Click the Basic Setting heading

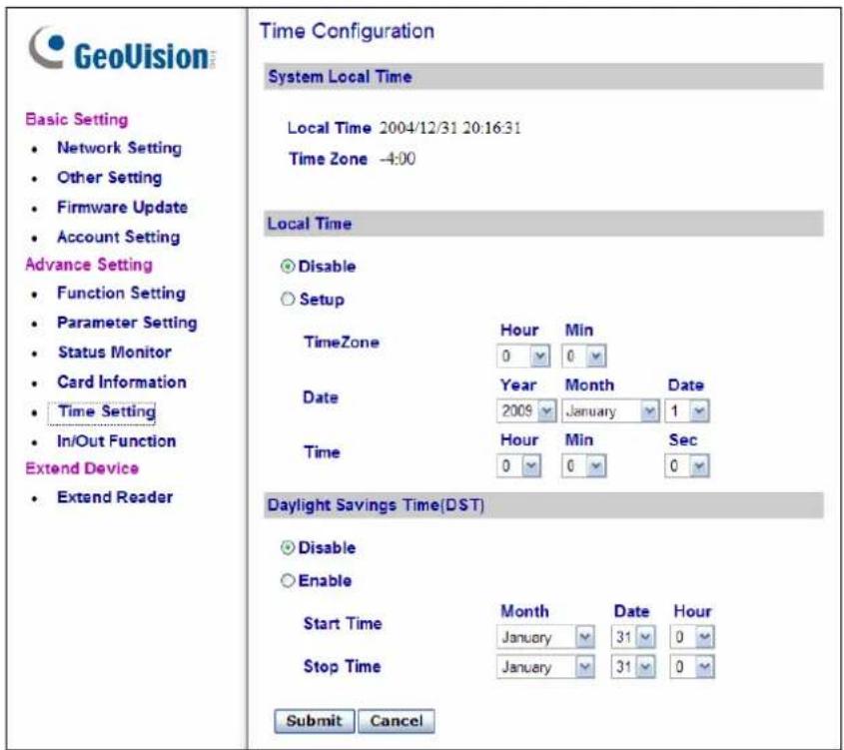coord(77,120)
